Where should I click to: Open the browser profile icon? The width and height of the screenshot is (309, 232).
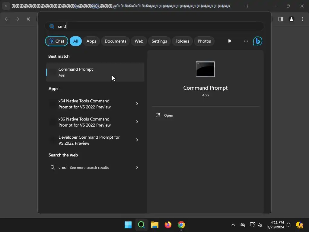point(291,19)
